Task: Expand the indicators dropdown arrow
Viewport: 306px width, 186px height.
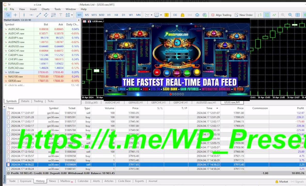Action: click(161, 15)
